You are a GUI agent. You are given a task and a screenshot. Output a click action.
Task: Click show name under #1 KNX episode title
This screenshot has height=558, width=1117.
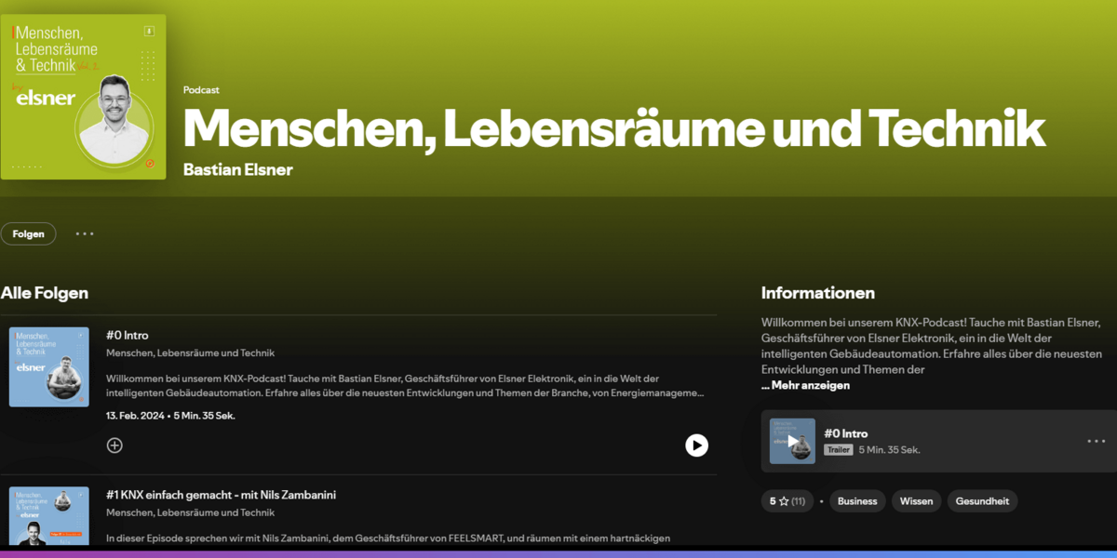(191, 513)
